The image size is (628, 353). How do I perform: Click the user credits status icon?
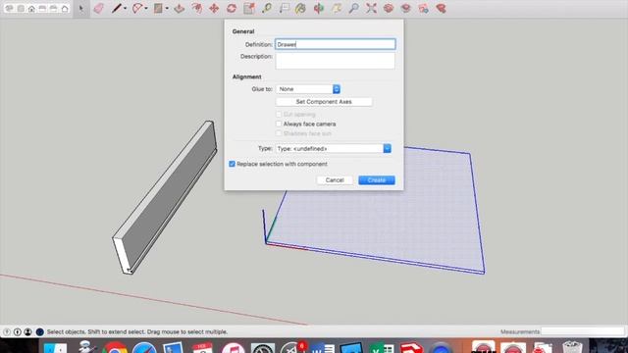pyautogui.click(x=27, y=331)
